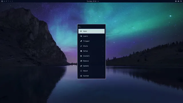Viewport: 183px width, 103px height.
Task: Open the volume speaker icon in the top bar
Action: [178, 1]
